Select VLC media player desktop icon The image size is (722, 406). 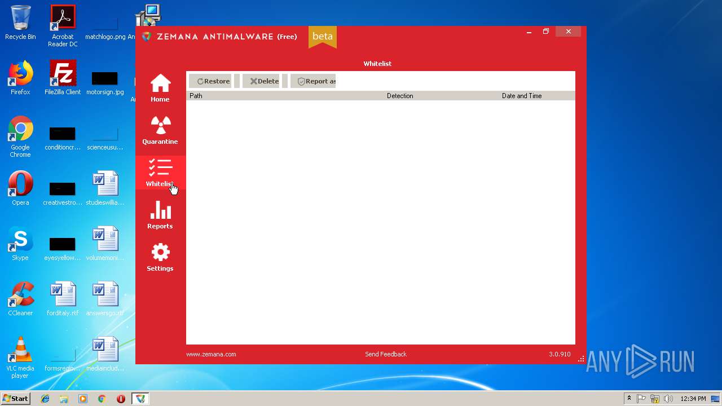(20, 358)
